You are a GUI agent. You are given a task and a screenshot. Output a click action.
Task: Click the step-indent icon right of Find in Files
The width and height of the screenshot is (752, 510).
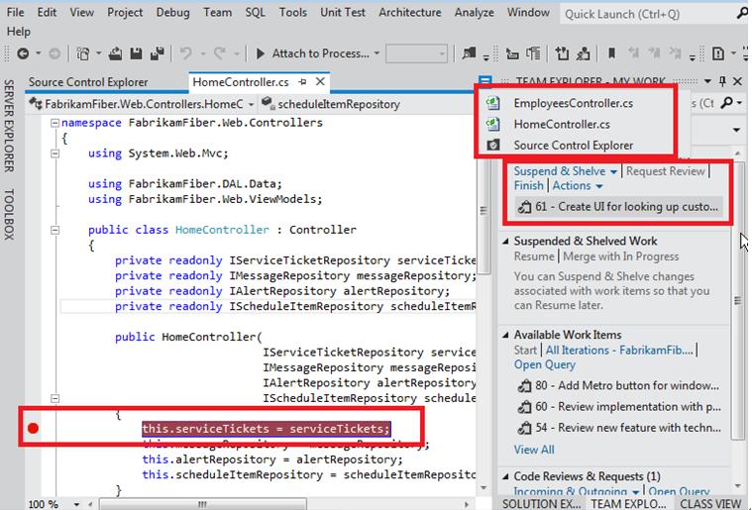[512, 53]
